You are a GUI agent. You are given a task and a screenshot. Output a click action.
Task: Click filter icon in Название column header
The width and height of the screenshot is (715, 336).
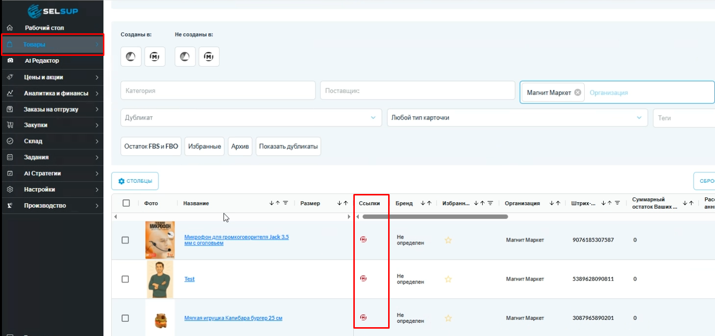pyautogui.click(x=285, y=203)
